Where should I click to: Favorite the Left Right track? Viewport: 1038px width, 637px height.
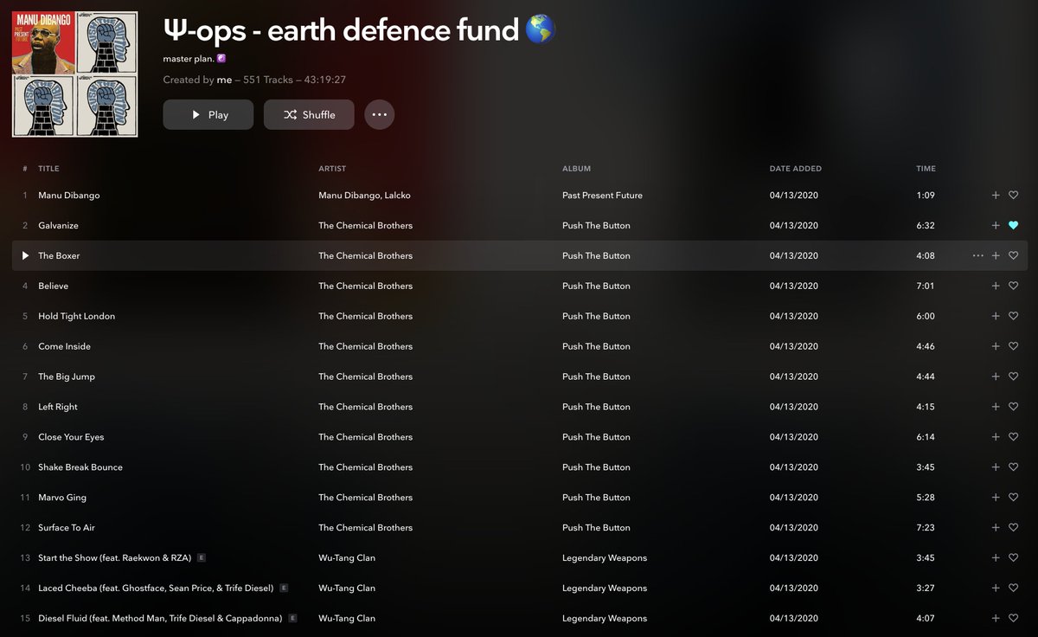[x=1013, y=407]
